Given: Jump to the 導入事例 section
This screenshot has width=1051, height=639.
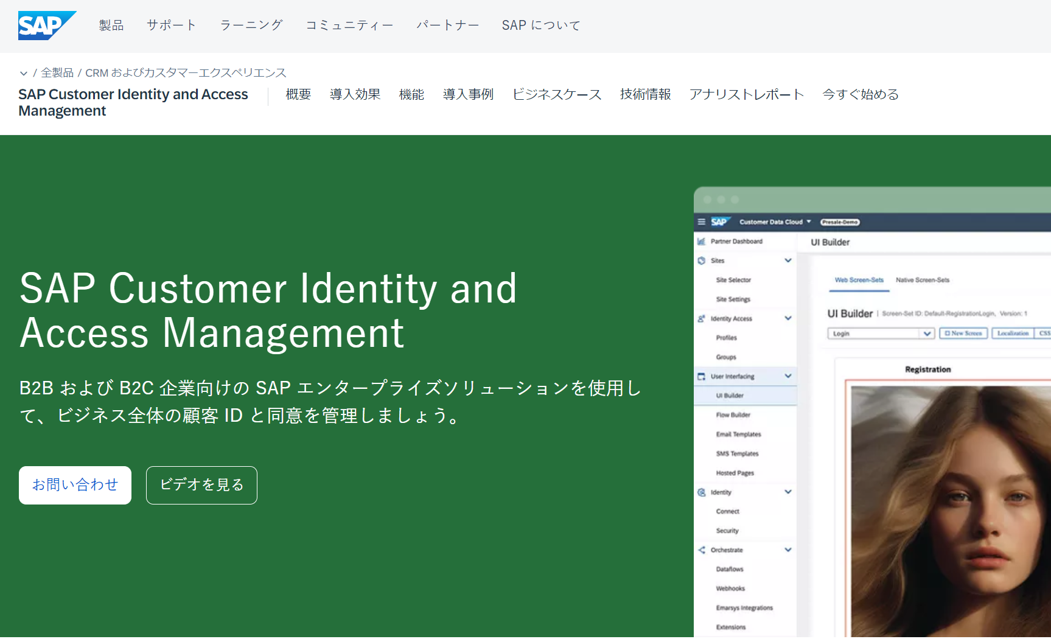Looking at the screenshot, I should click(x=468, y=94).
